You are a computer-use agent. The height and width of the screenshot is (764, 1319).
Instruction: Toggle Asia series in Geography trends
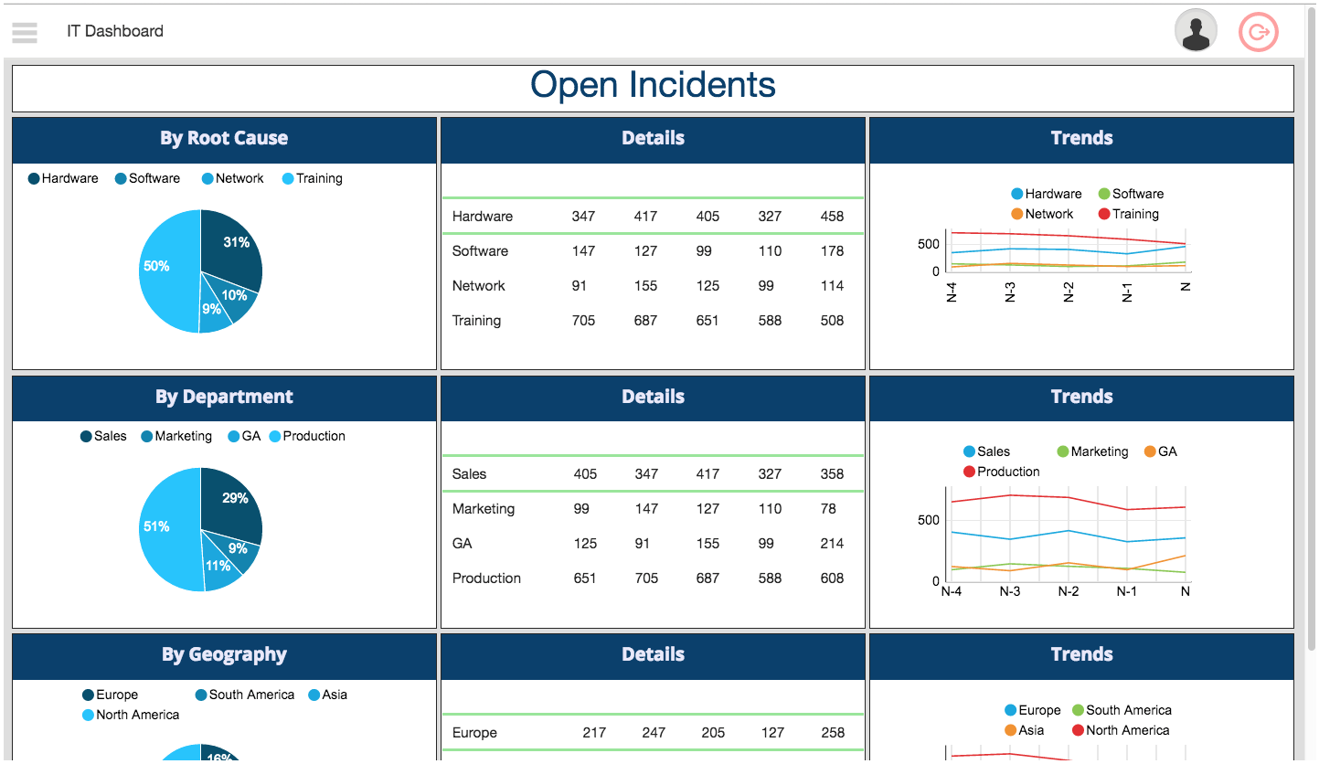pyautogui.click(x=1025, y=730)
